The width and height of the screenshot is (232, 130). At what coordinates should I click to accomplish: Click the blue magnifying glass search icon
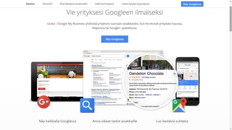[x=87, y=106]
